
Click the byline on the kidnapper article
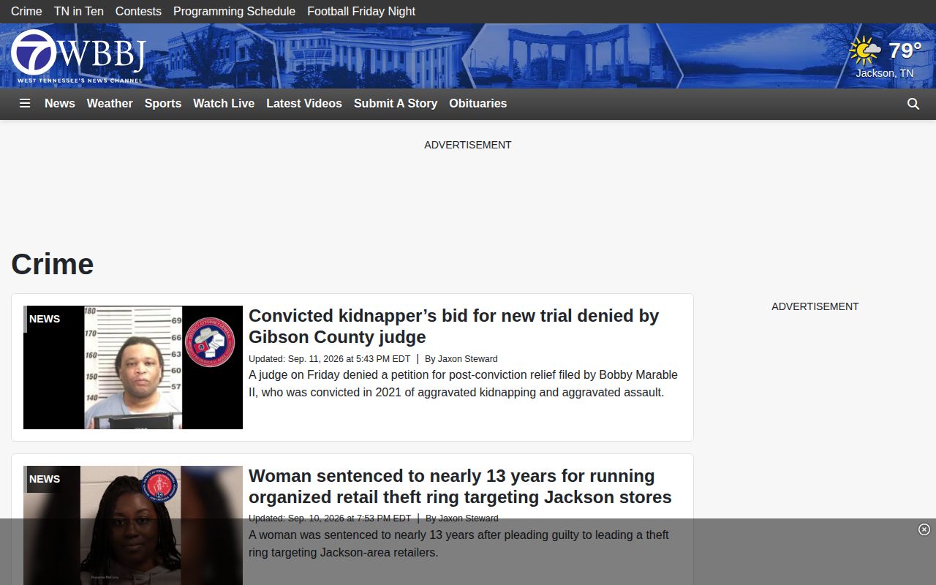pos(461,359)
